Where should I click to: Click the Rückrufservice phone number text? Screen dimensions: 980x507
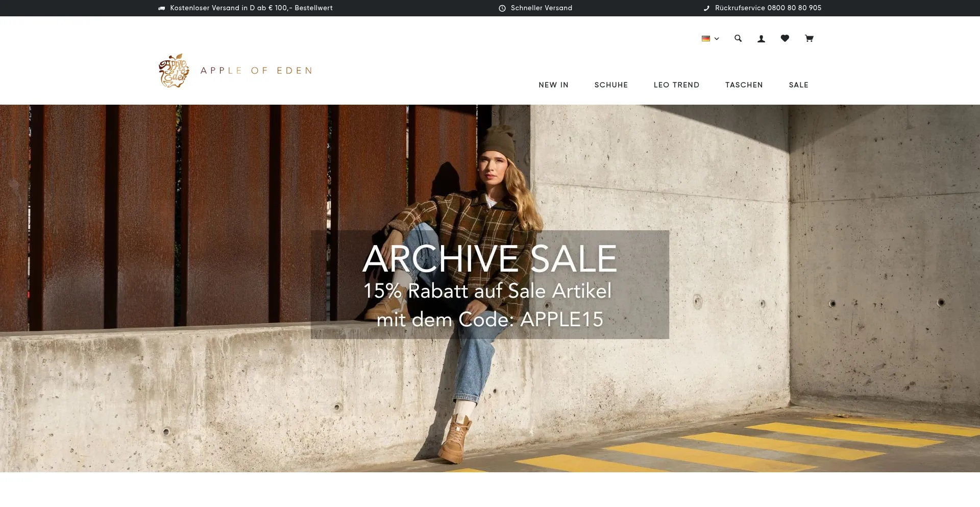[768, 8]
